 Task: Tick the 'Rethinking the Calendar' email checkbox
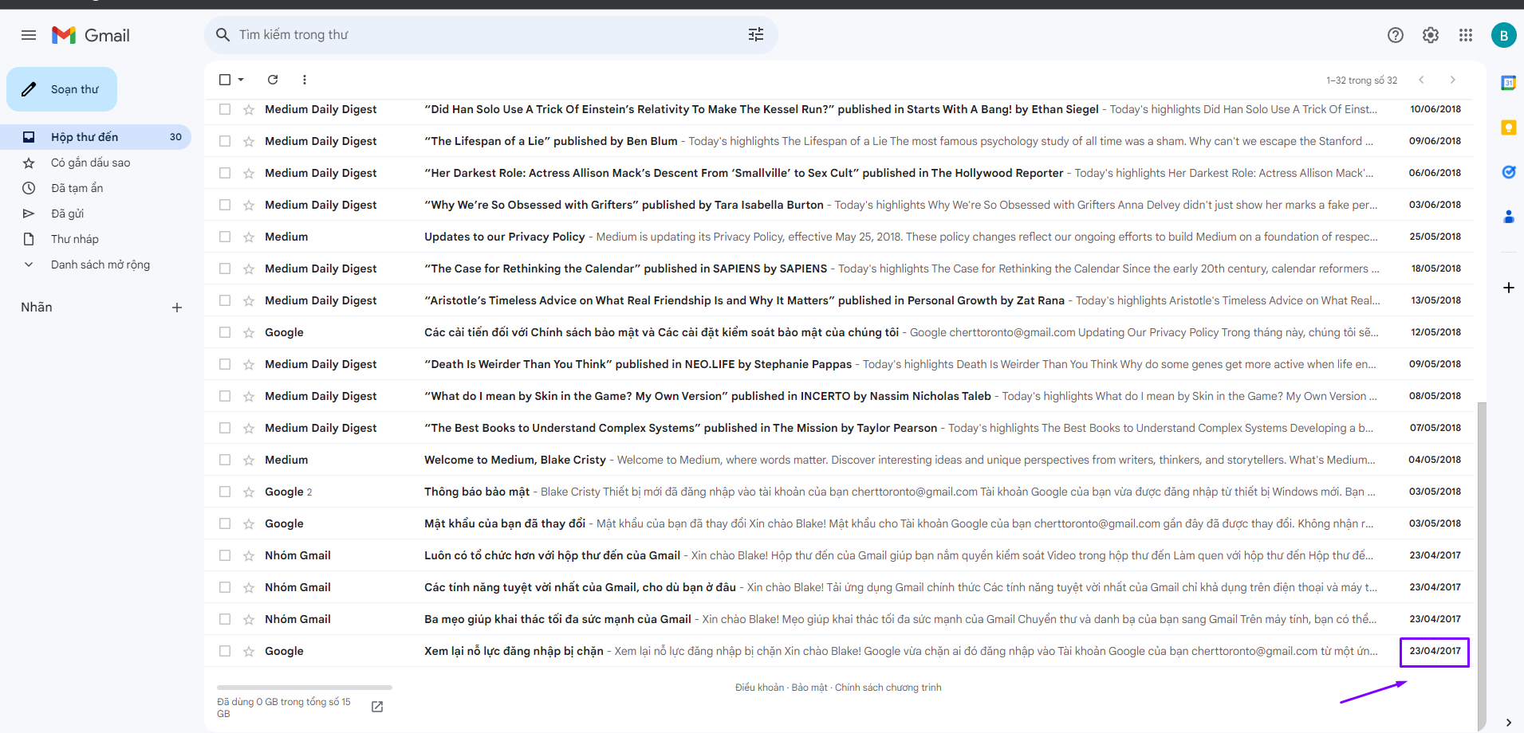point(225,269)
